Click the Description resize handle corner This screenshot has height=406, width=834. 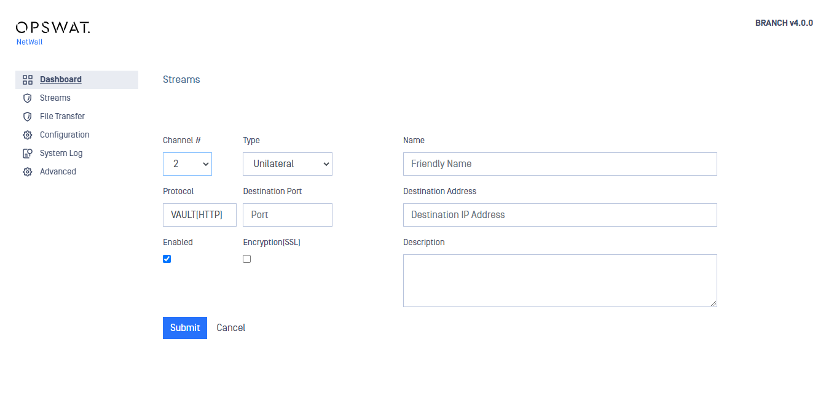714,303
